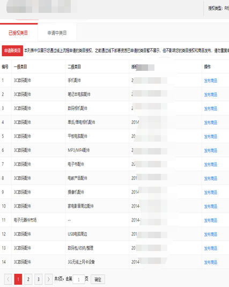Click 发布商品 for 手机配件 row
The height and width of the screenshot is (287, 229).
tap(211, 80)
